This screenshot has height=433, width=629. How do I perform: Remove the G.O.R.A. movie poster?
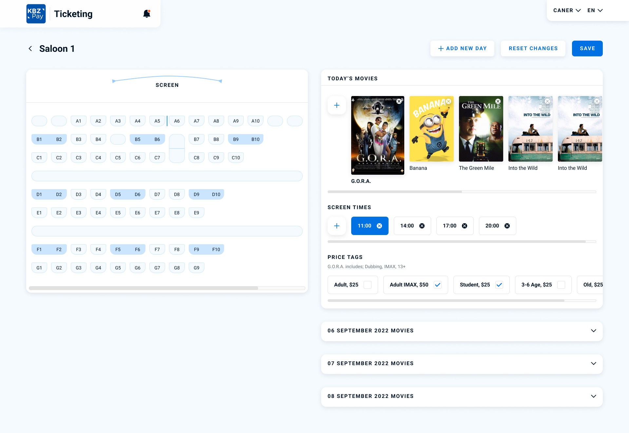click(x=399, y=101)
